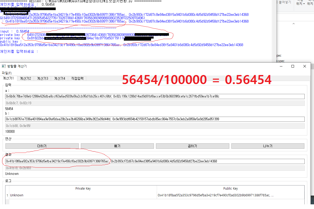Click the 더하기 (add) button
Image resolution: width=314 pixels, height=209 pixels.
(x=42, y=146)
